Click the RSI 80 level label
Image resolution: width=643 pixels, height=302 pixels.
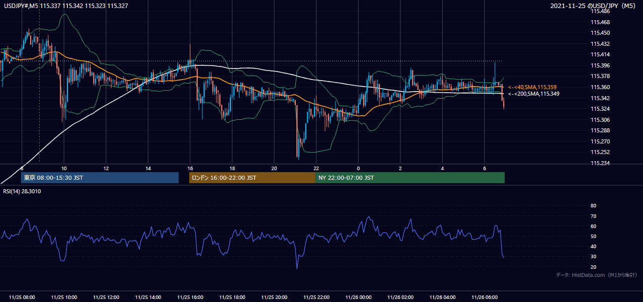[593, 206]
